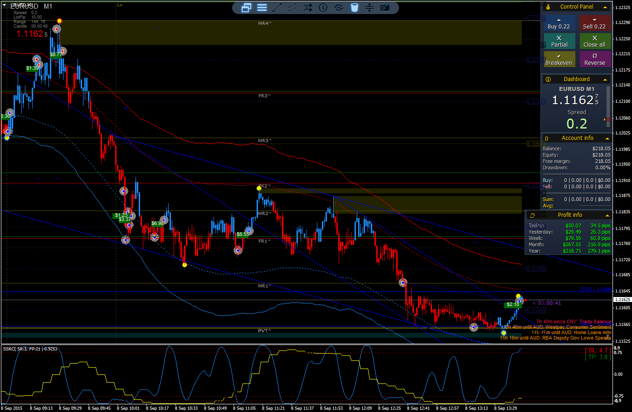Click the MR1 level label
Screen dimensions: 632x412
point(264,286)
